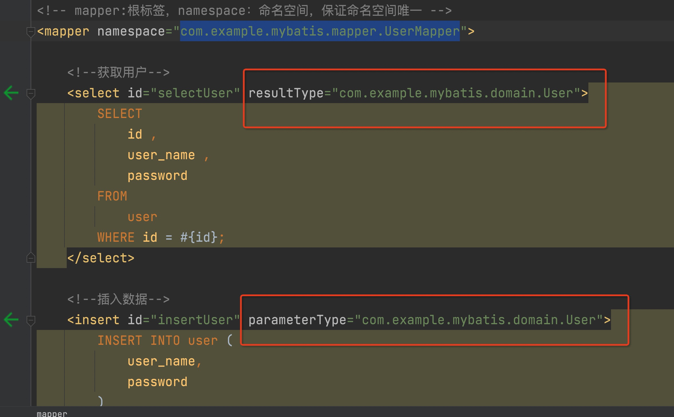674x417 pixels.
Task: Collapse the mapper root tag fold
Action: 30,32
